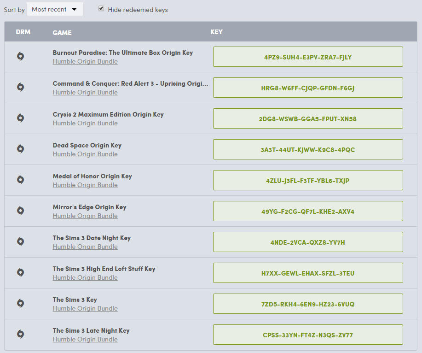Click Origin icon beside Sims 3 Date Night
Screen dimensions: 422x353
pos(20,241)
